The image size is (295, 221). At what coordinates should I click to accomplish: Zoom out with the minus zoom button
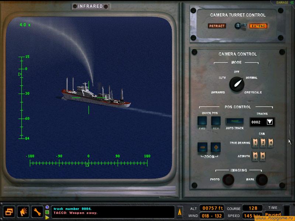pyautogui.click(x=202, y=147)
